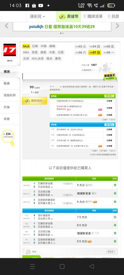Tap the Android home button
124x275 pixels.
pos(62,266)
